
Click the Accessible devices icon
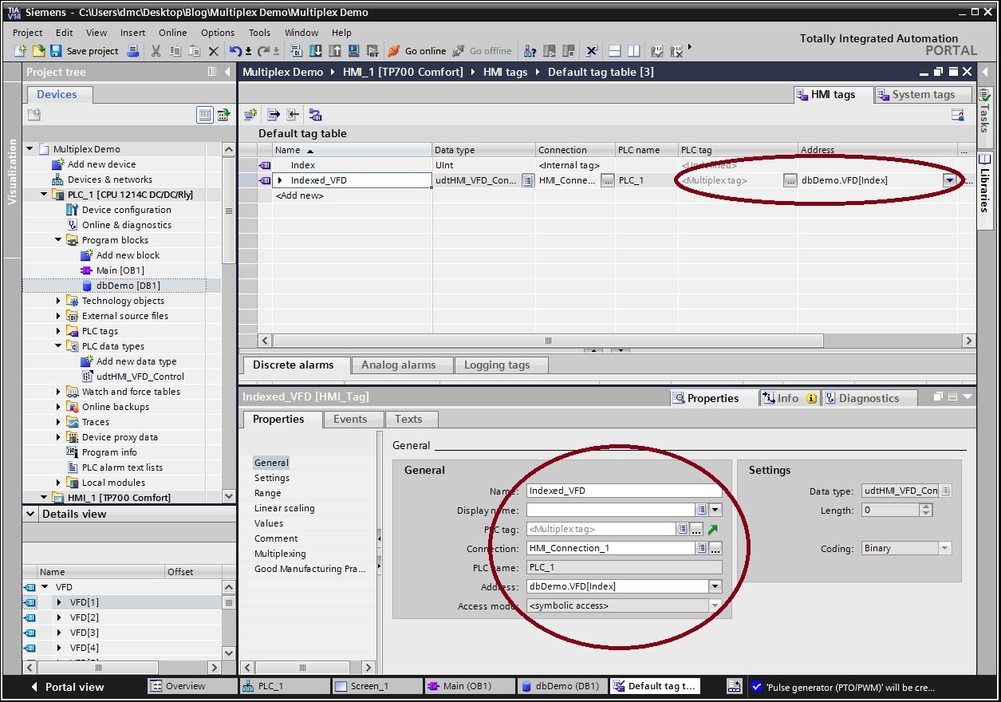[530, 51]
